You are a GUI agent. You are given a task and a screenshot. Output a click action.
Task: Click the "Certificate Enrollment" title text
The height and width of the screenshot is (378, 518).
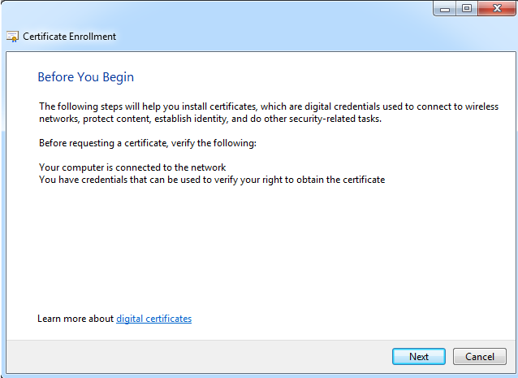tap(69, 37)
